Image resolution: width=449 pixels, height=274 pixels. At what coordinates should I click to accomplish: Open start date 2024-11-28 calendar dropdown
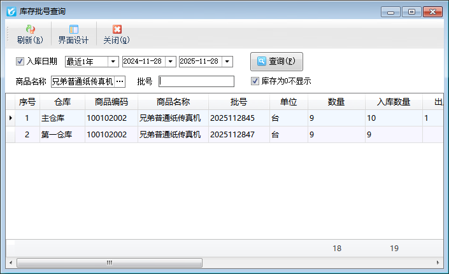170,62
